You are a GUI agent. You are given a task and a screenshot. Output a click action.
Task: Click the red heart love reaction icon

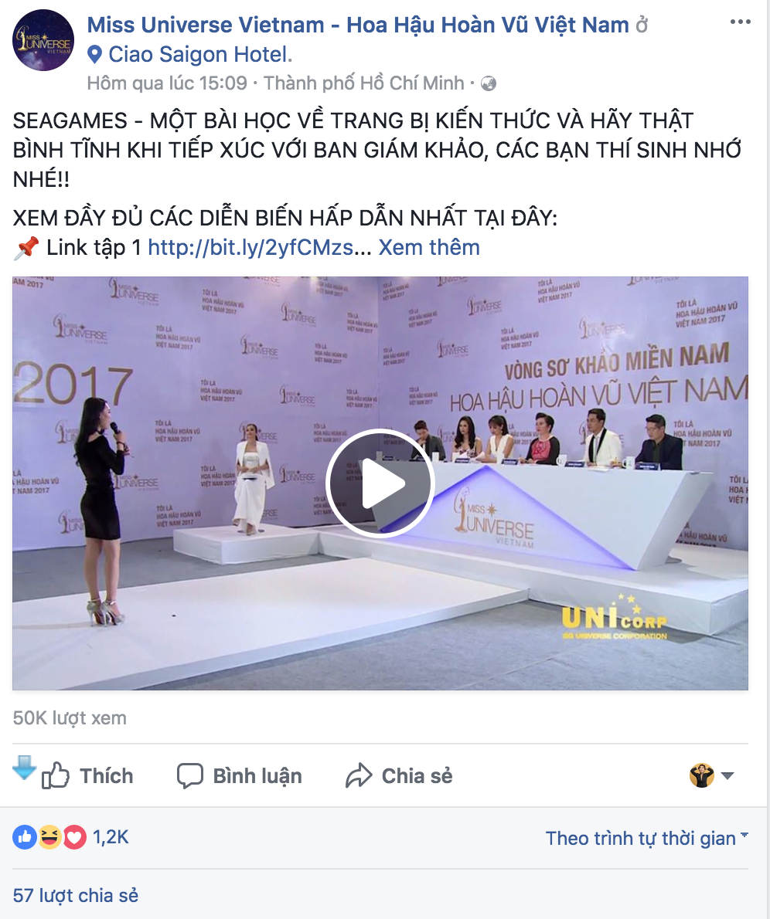coord(74,837)
